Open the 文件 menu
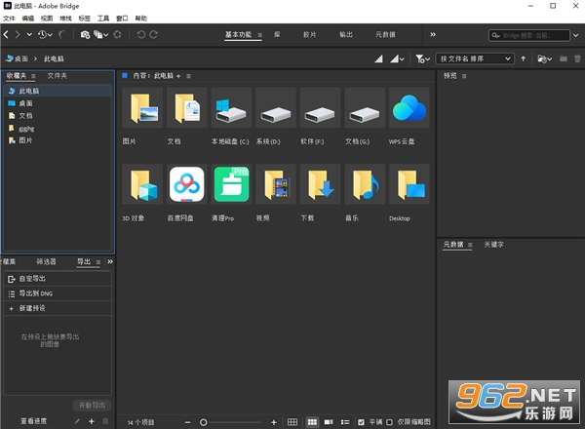This screenshot has width=585, height=429. click(x=9, y=19)
